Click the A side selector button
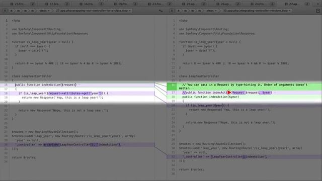Viewport: 322px width, 181px height. click(x=5, y=11)
